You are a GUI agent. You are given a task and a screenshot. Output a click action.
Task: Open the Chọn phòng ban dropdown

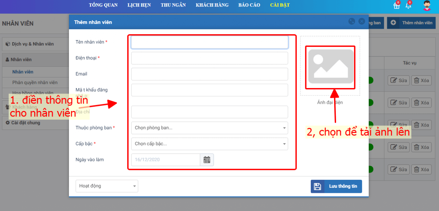pyautogui.click(x=209, y=128)
